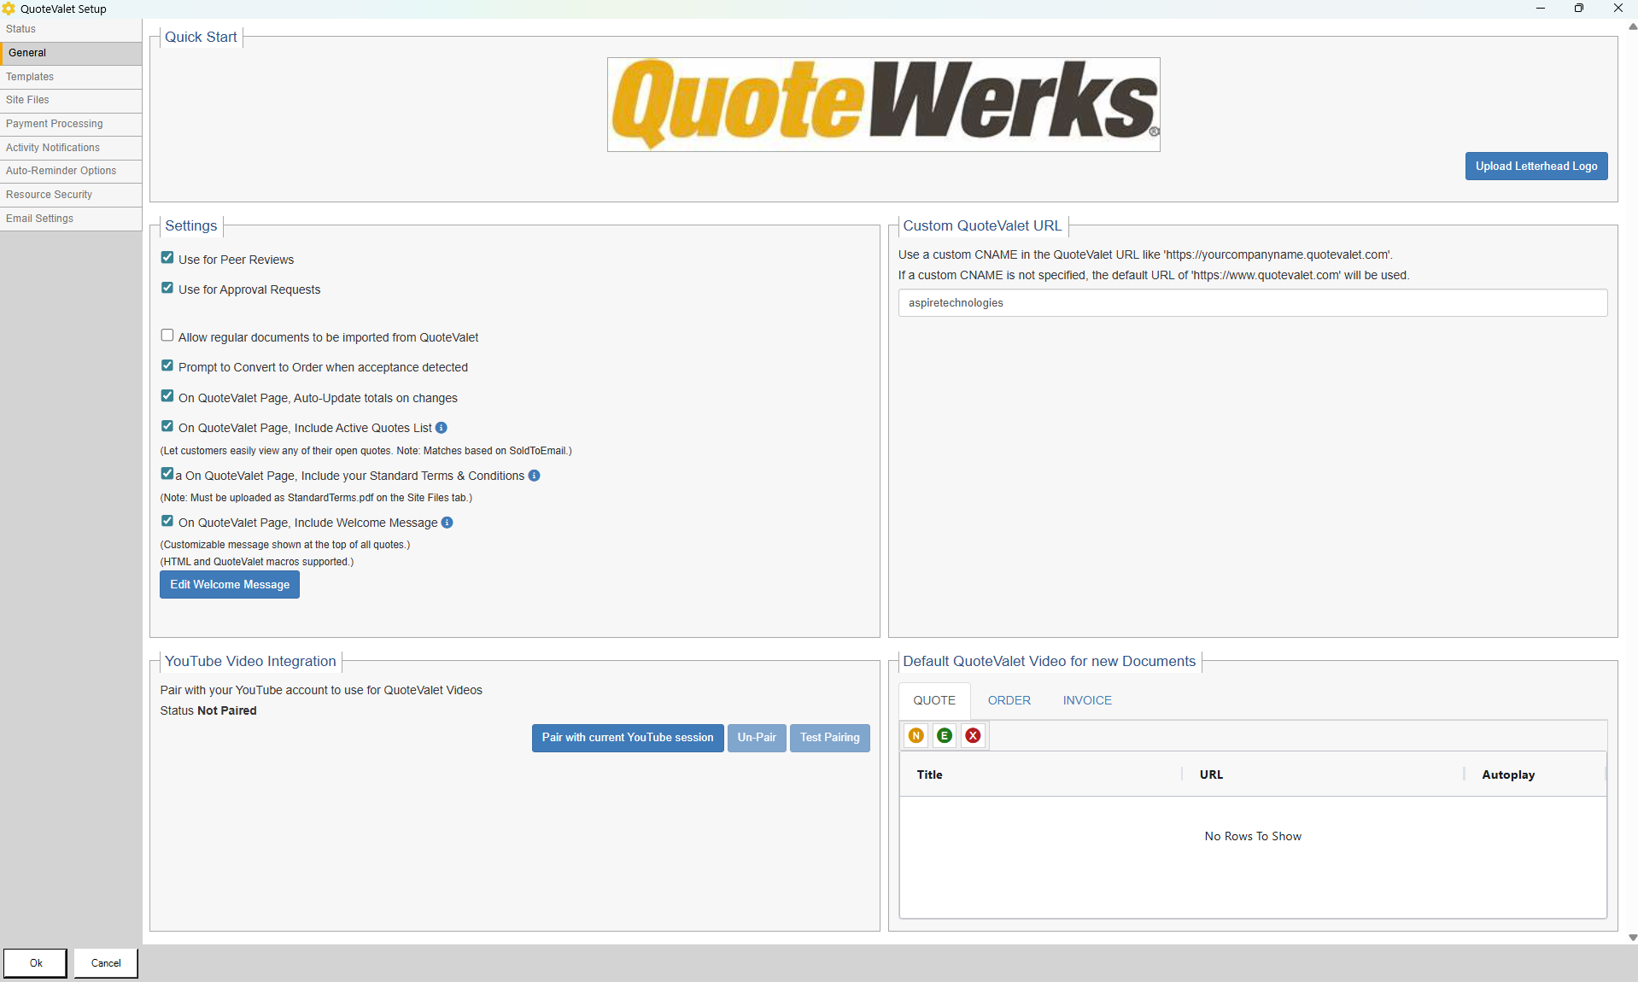Switch to the INVOICE video tab
This screenshot has width=1638, height=982.
1086,700
